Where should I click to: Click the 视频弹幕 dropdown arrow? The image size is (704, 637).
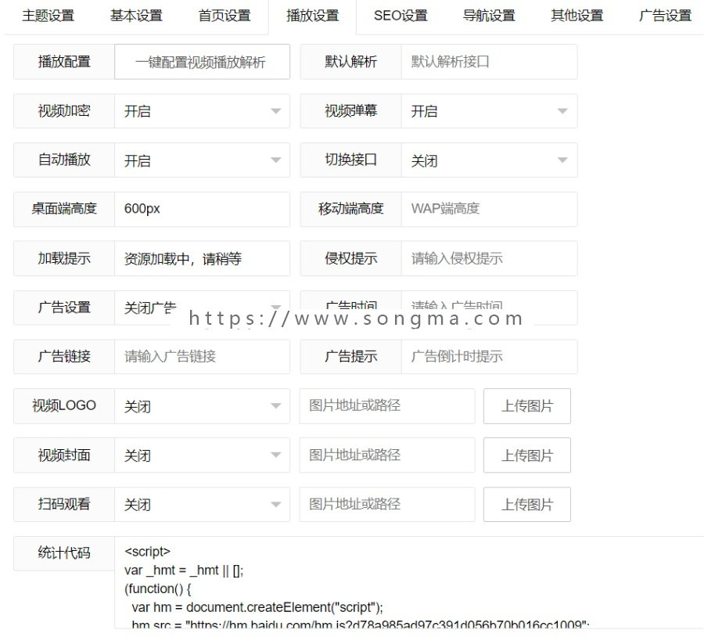pos(562,111)
